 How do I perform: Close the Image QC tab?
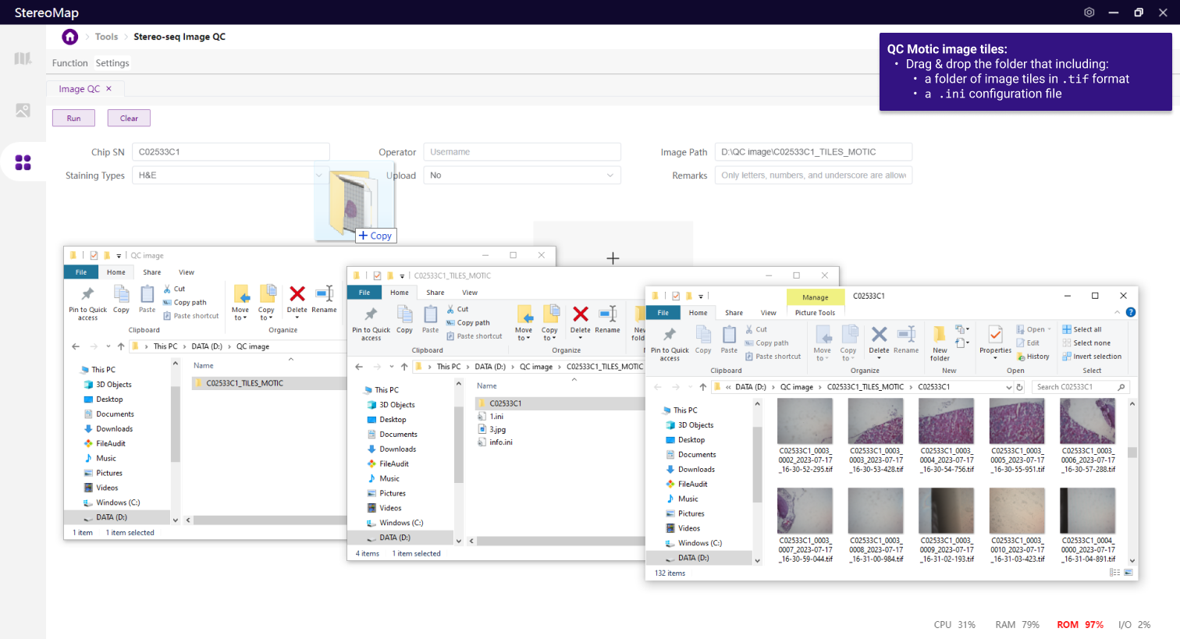tap(108, 89)
